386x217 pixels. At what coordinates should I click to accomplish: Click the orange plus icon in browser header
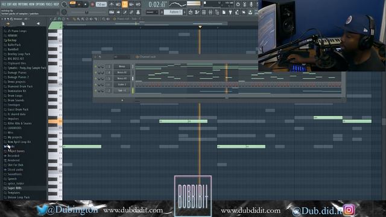8,24
